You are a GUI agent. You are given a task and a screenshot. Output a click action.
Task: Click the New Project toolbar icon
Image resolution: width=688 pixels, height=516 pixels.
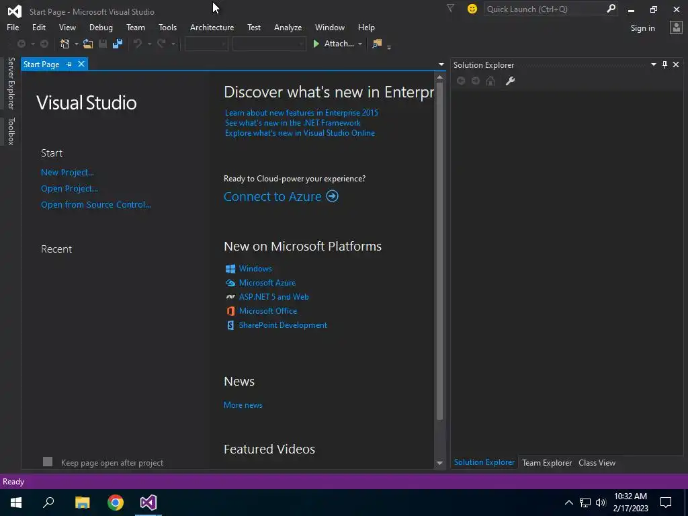[65, 44]
